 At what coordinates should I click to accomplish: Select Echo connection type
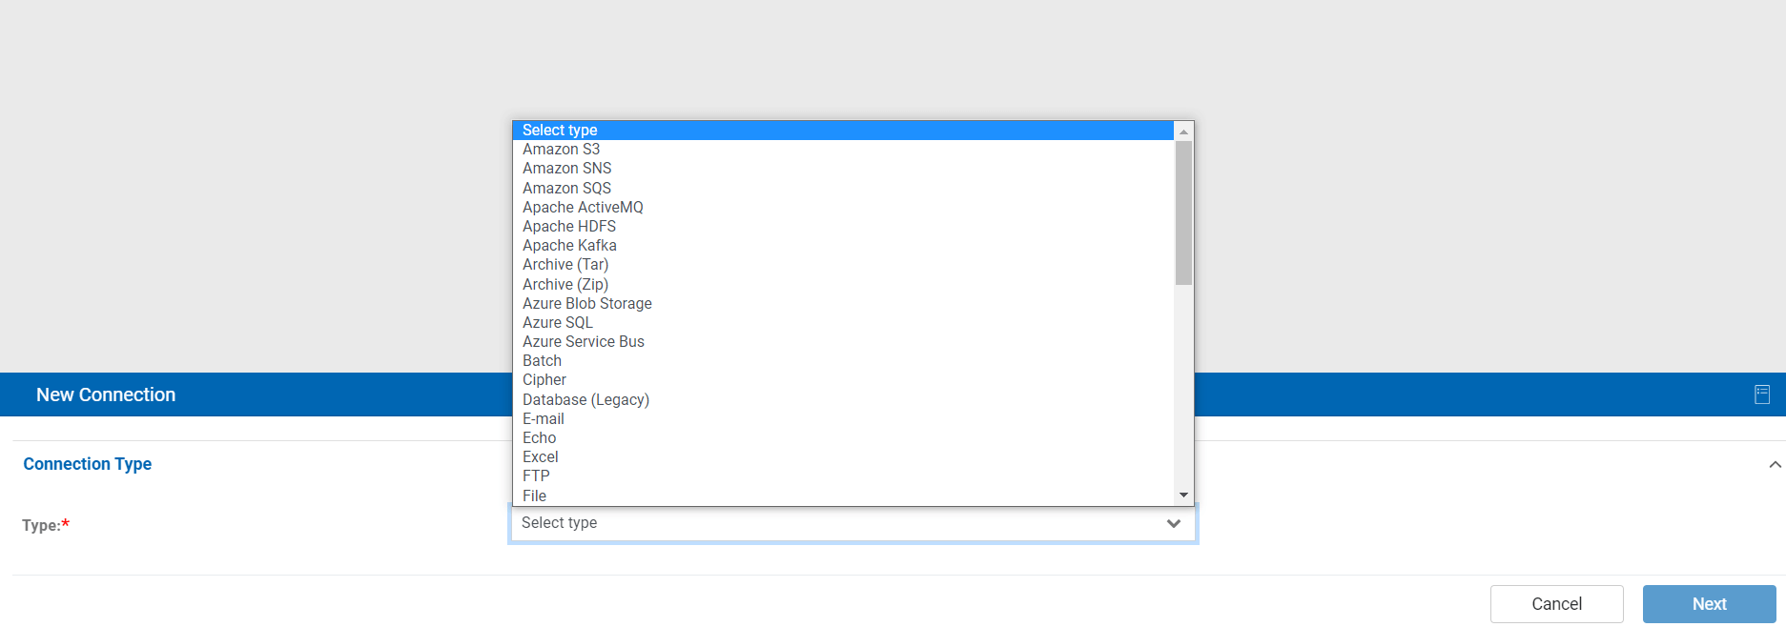pyautogui.click(x=843, y=438)
